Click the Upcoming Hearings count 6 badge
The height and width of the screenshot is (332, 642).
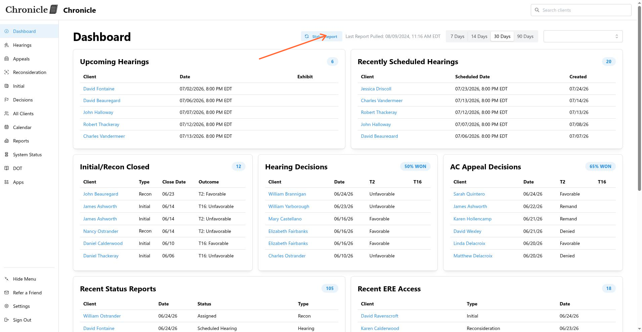[332, 61]
